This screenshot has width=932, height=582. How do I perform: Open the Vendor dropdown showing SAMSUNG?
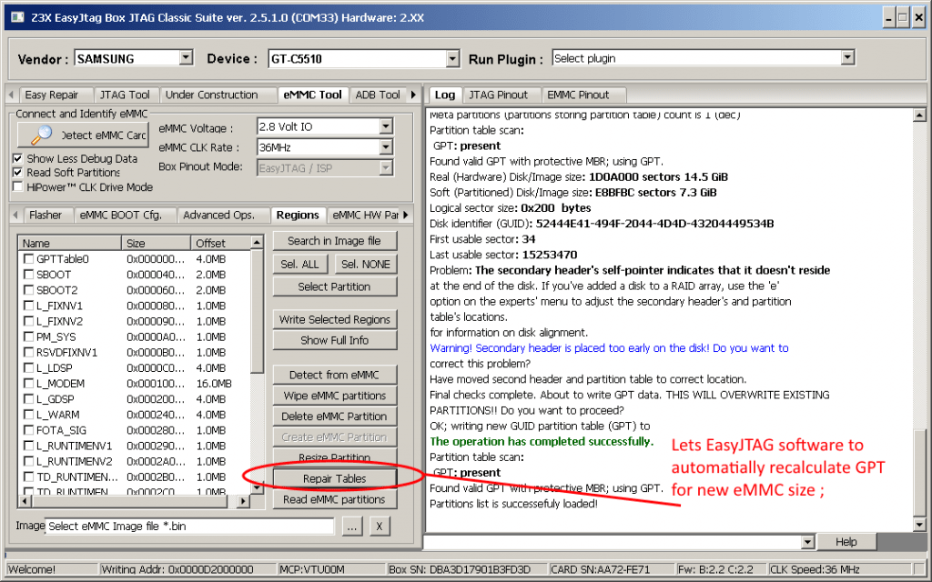click(186, 57)
